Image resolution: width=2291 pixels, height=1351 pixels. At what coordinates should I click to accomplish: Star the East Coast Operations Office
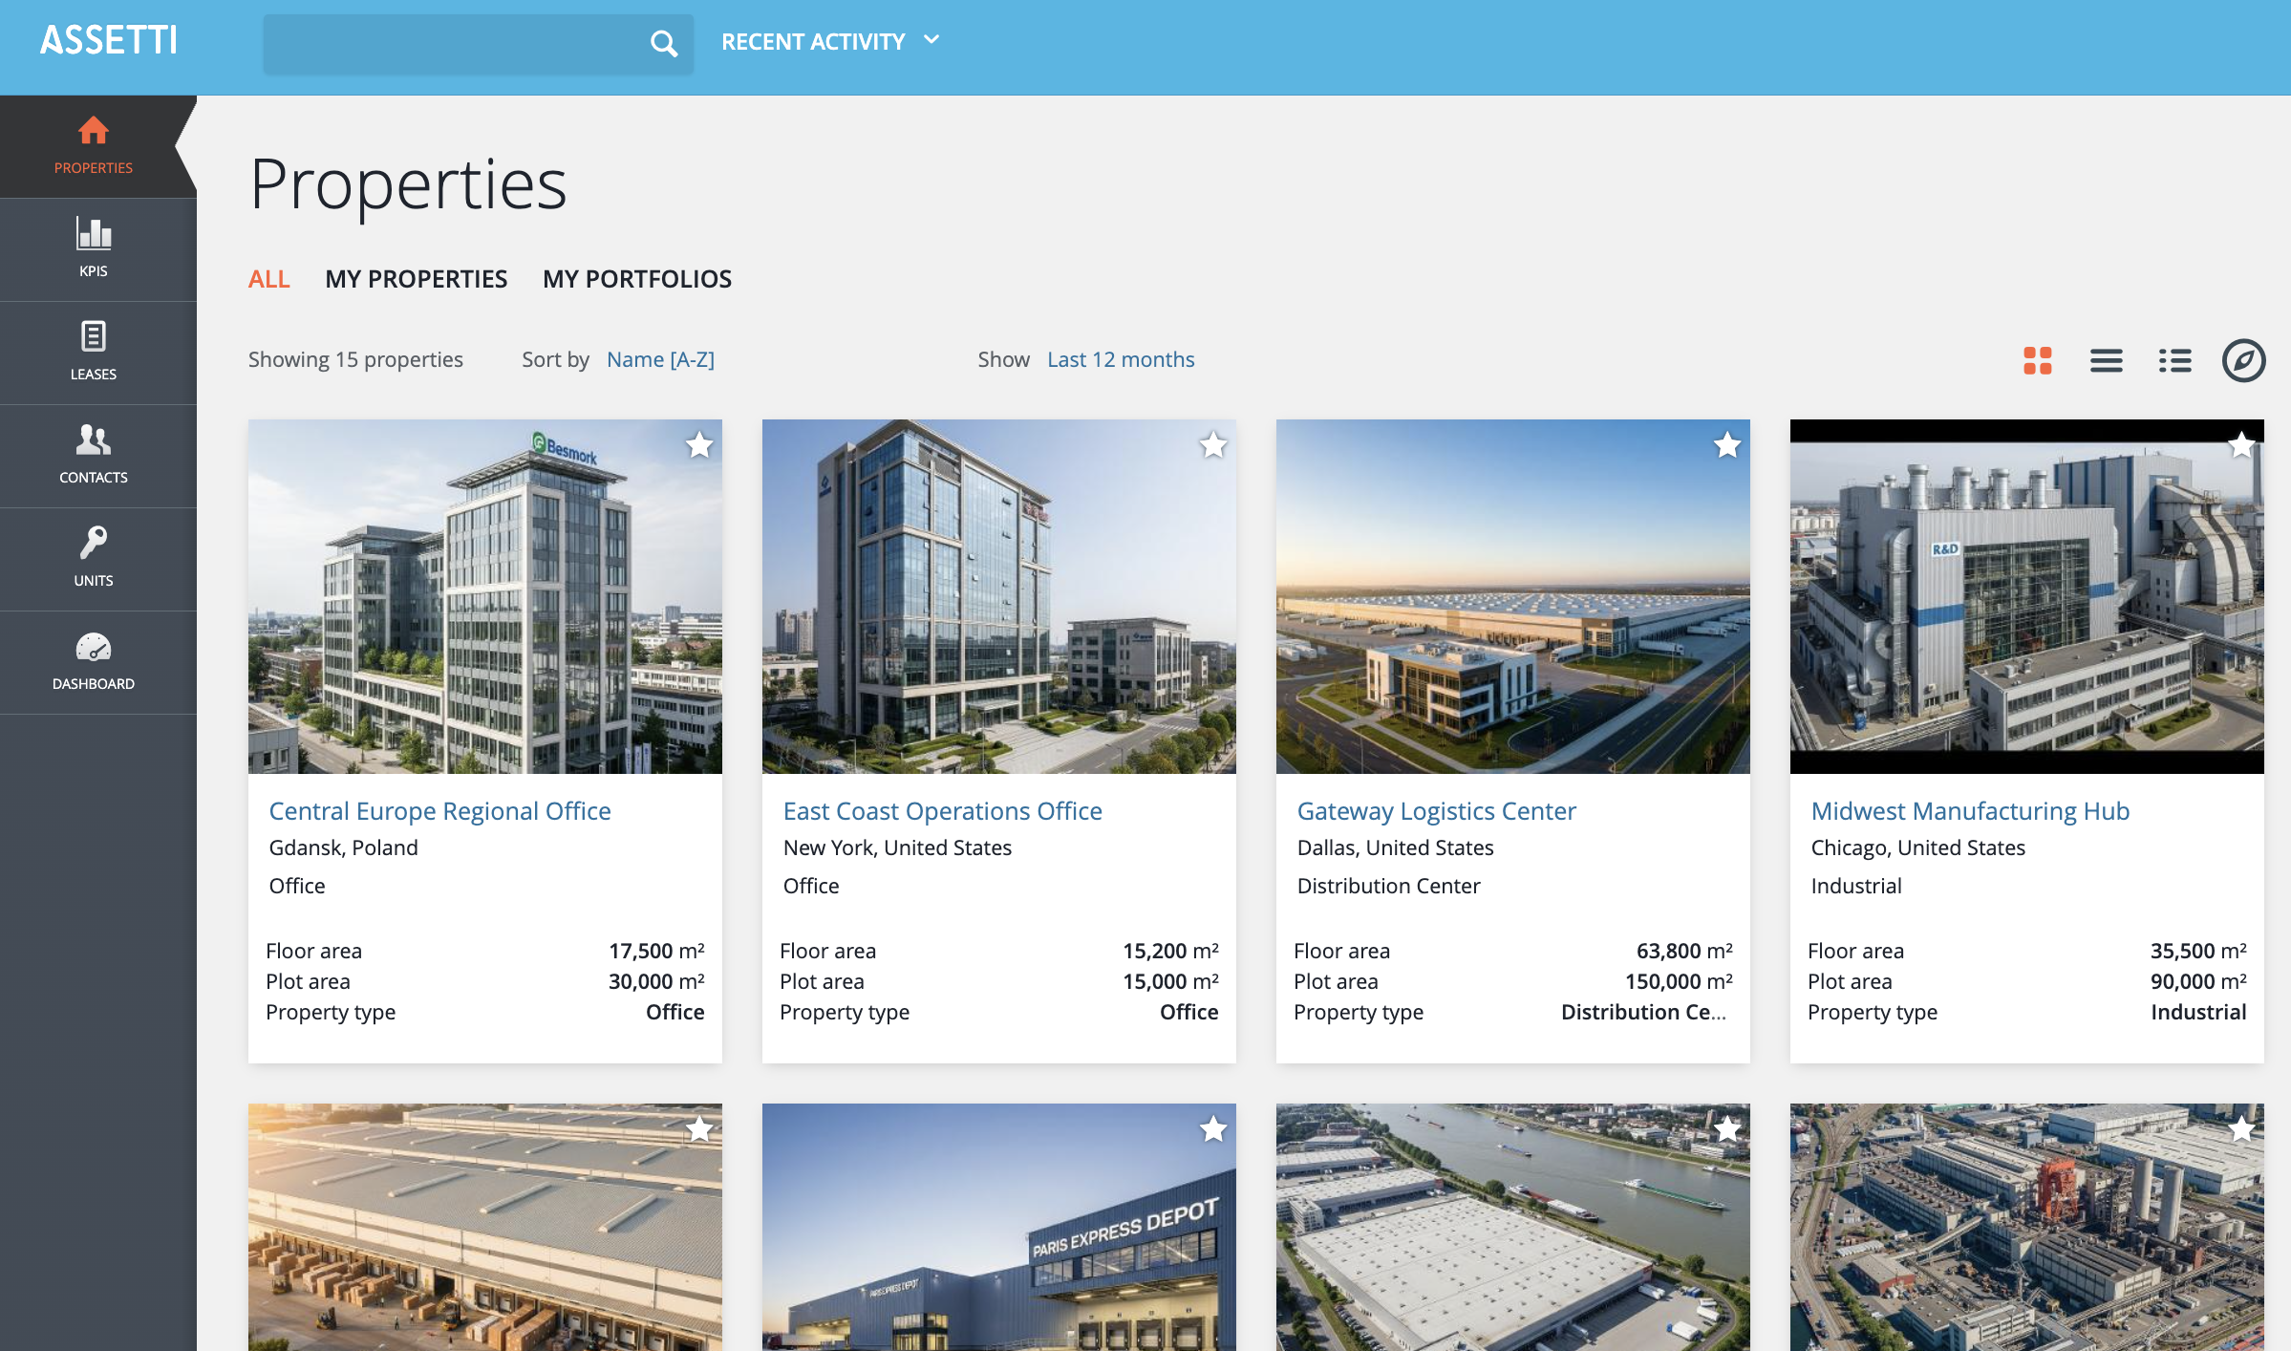click(1213, 445)
